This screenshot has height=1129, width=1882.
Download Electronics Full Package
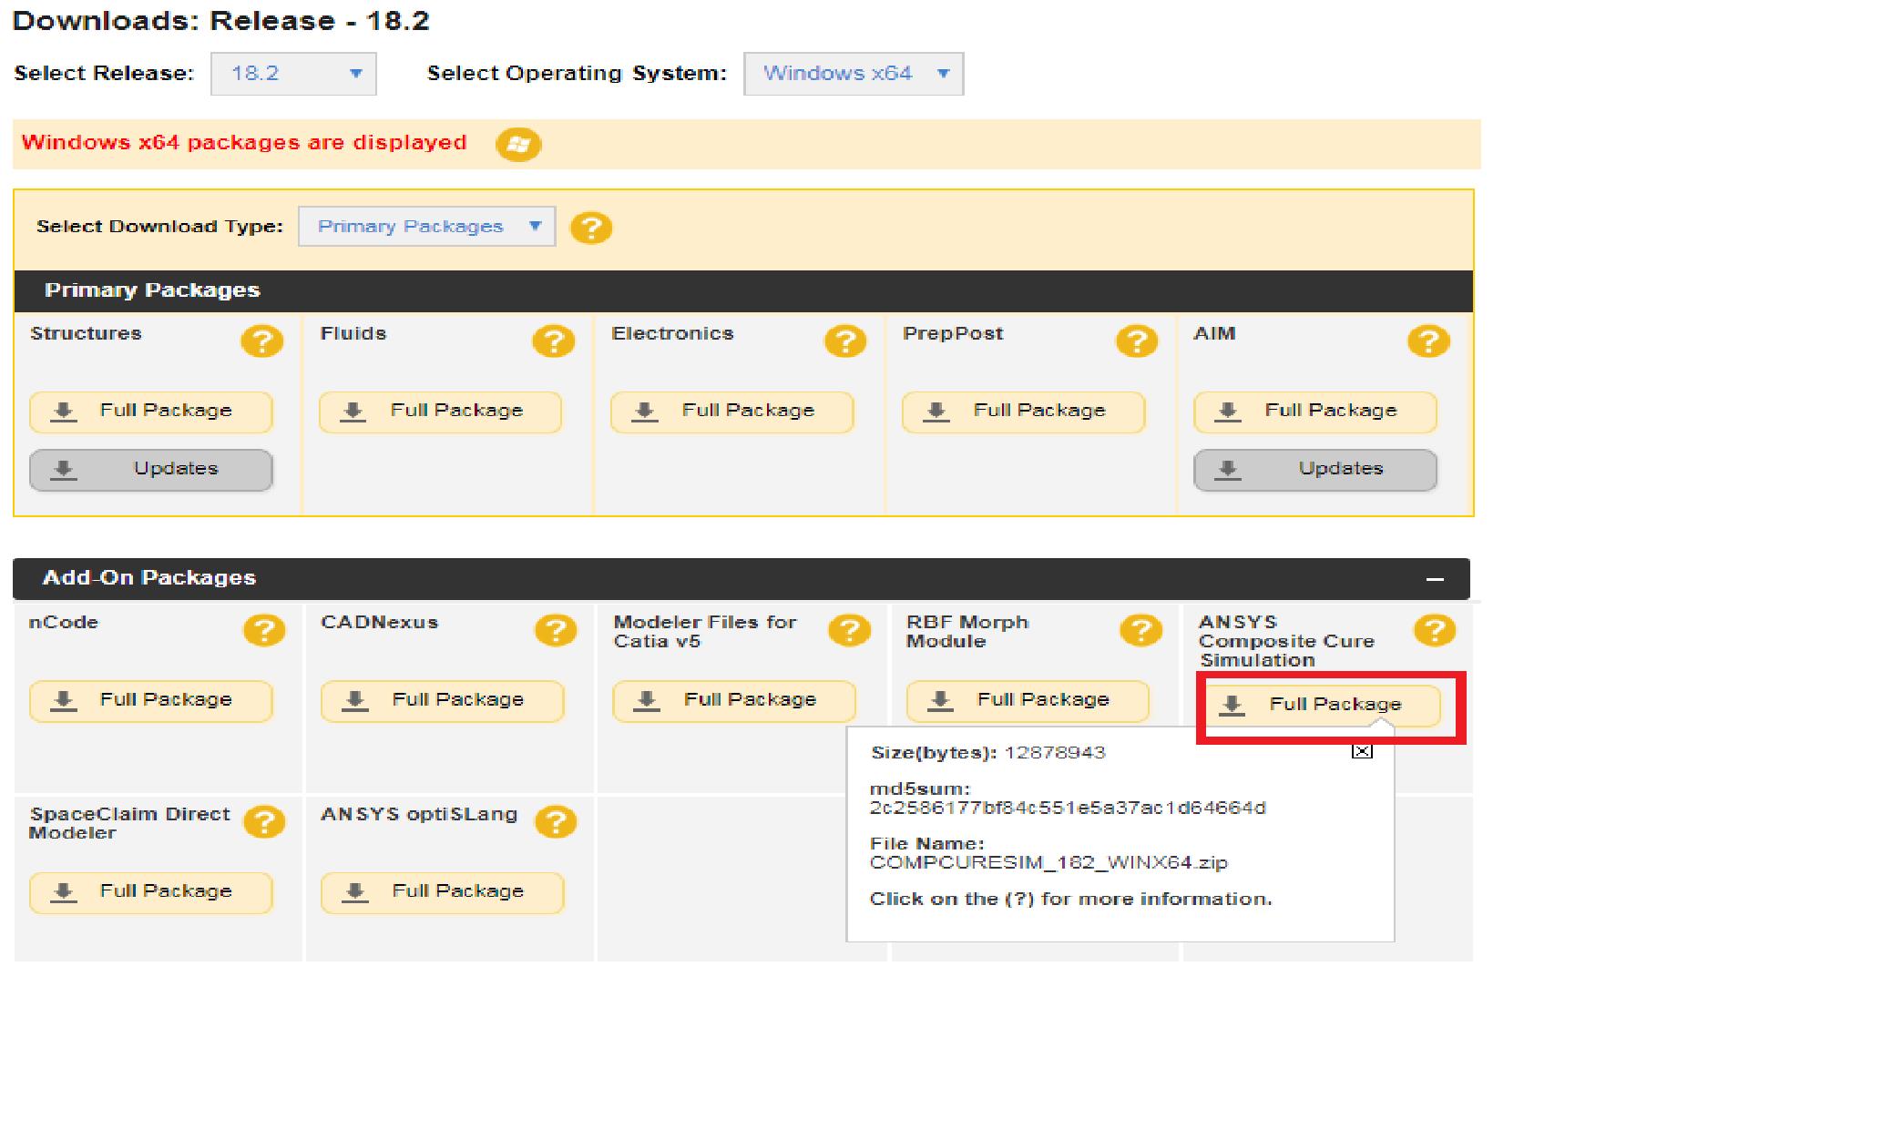[x=732, y=412]
